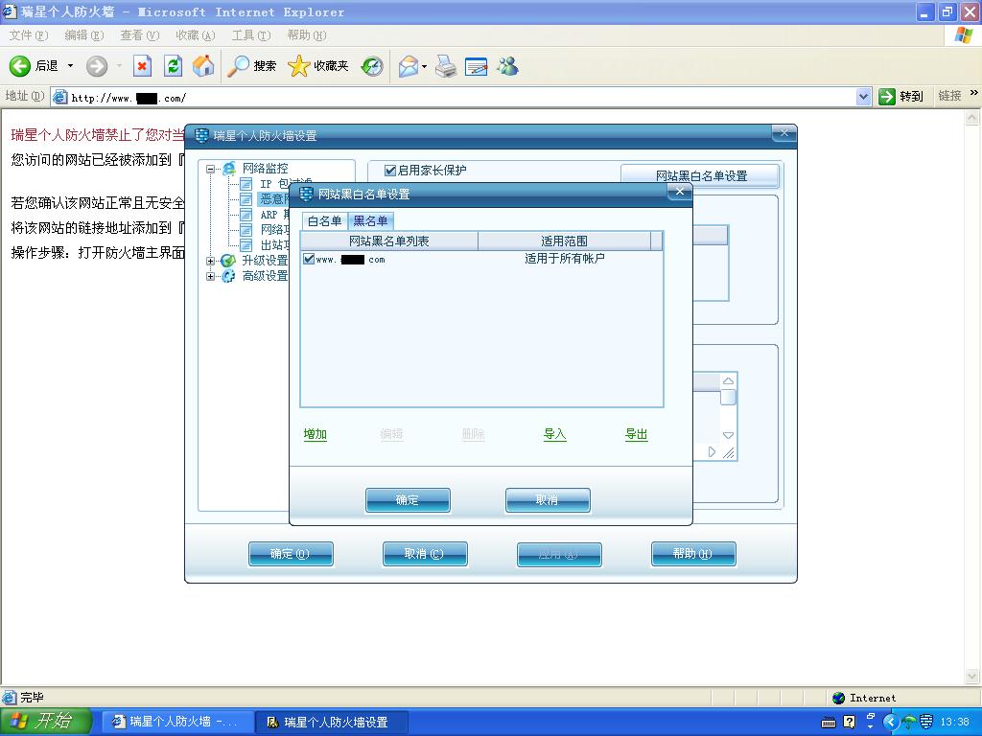Viewport: 982px width, 736px height.
Task: Expand the 链接 toolbar chevron
Action: pos(974,93)
